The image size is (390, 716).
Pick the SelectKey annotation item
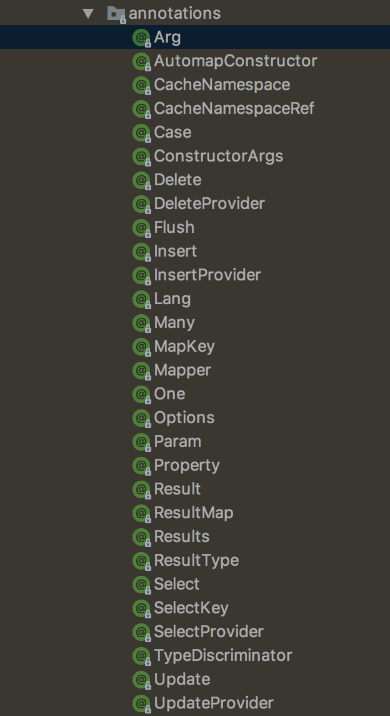tap(191, 608)
